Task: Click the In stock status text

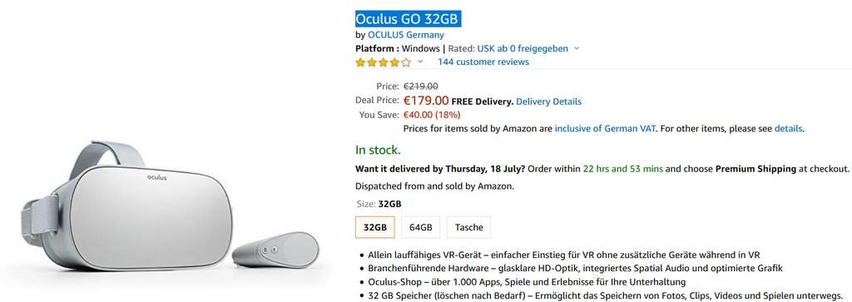Action: coord(378,150)
